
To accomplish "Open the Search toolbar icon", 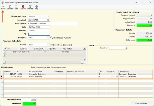I will (10, 6).
